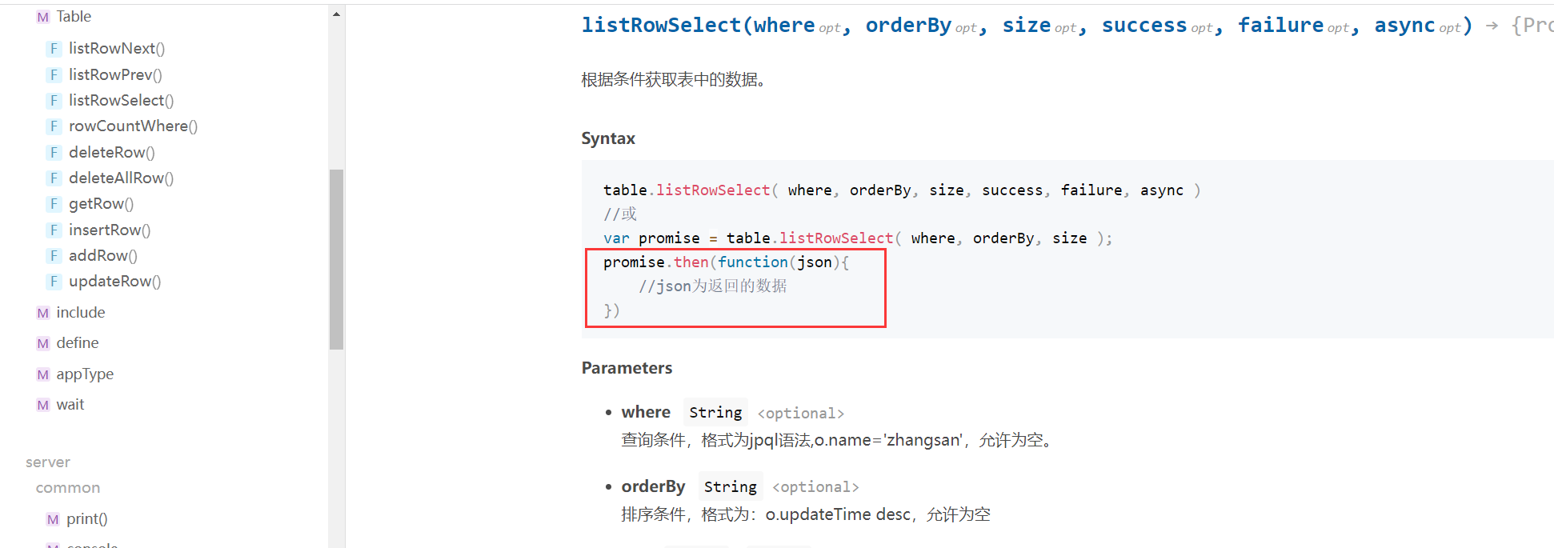The width and height of the screenshot is (1554, 548).
Task: Select the define module entry
Action: coord(78,343)
